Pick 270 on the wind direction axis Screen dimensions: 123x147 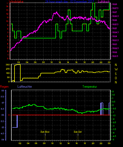click(8, 69)
